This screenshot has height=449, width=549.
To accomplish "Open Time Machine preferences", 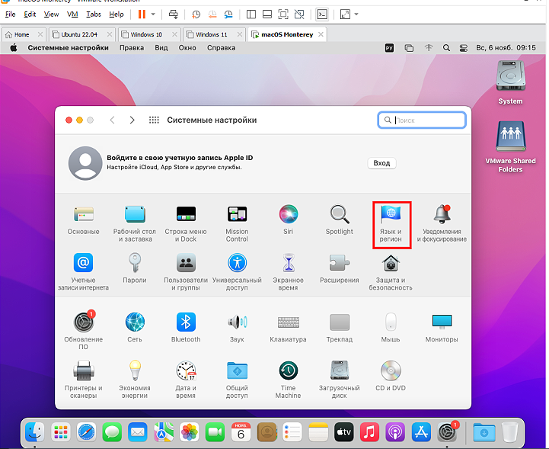I will [x=288, y=380].
